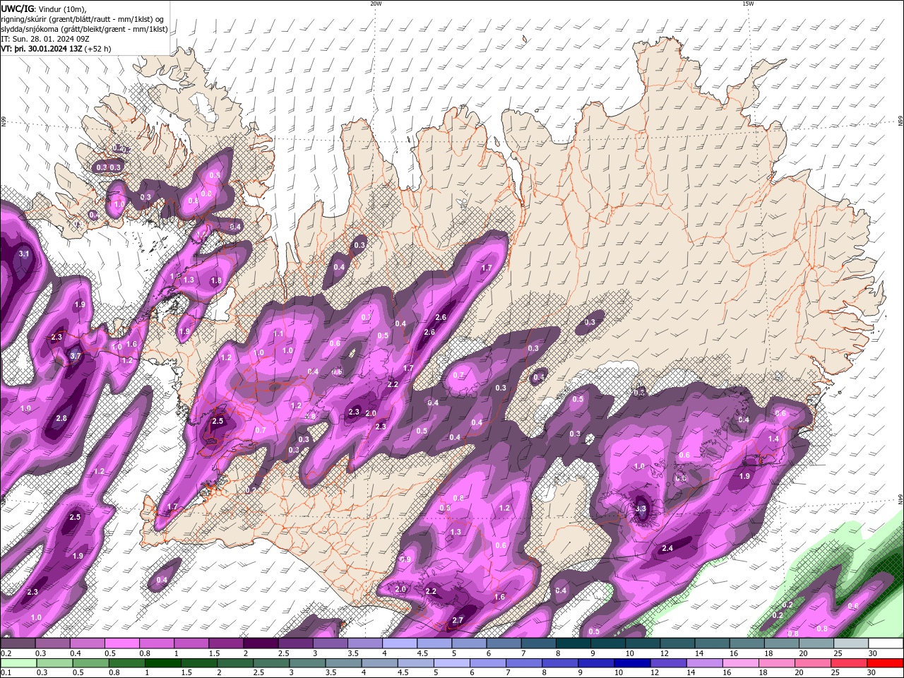
Task: Click the 3.3 precipitation value on the map
Action: (641, 509)
